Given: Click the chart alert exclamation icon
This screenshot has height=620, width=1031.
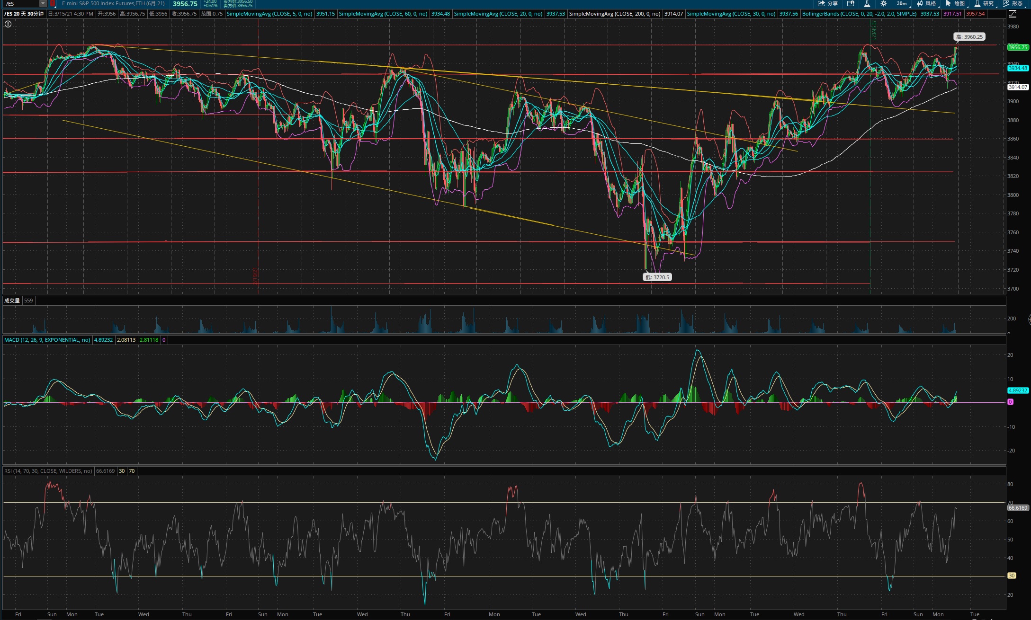Looking at the screenshot, I should click(8, 24).
